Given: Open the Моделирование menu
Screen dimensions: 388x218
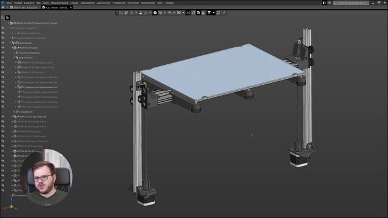Looking at the screenshot, I should point(59,2).
